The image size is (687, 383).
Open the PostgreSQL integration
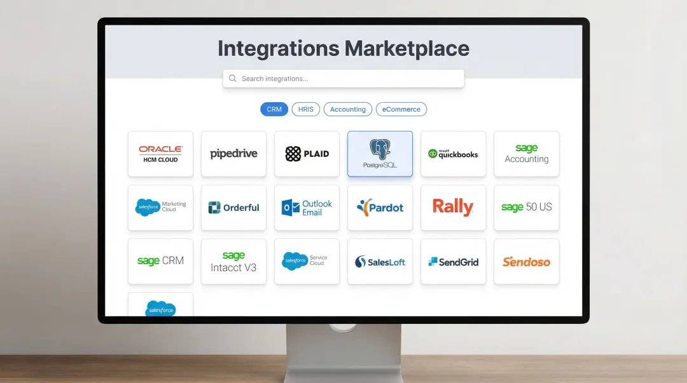pyautogui.click(x=380, y=154)
